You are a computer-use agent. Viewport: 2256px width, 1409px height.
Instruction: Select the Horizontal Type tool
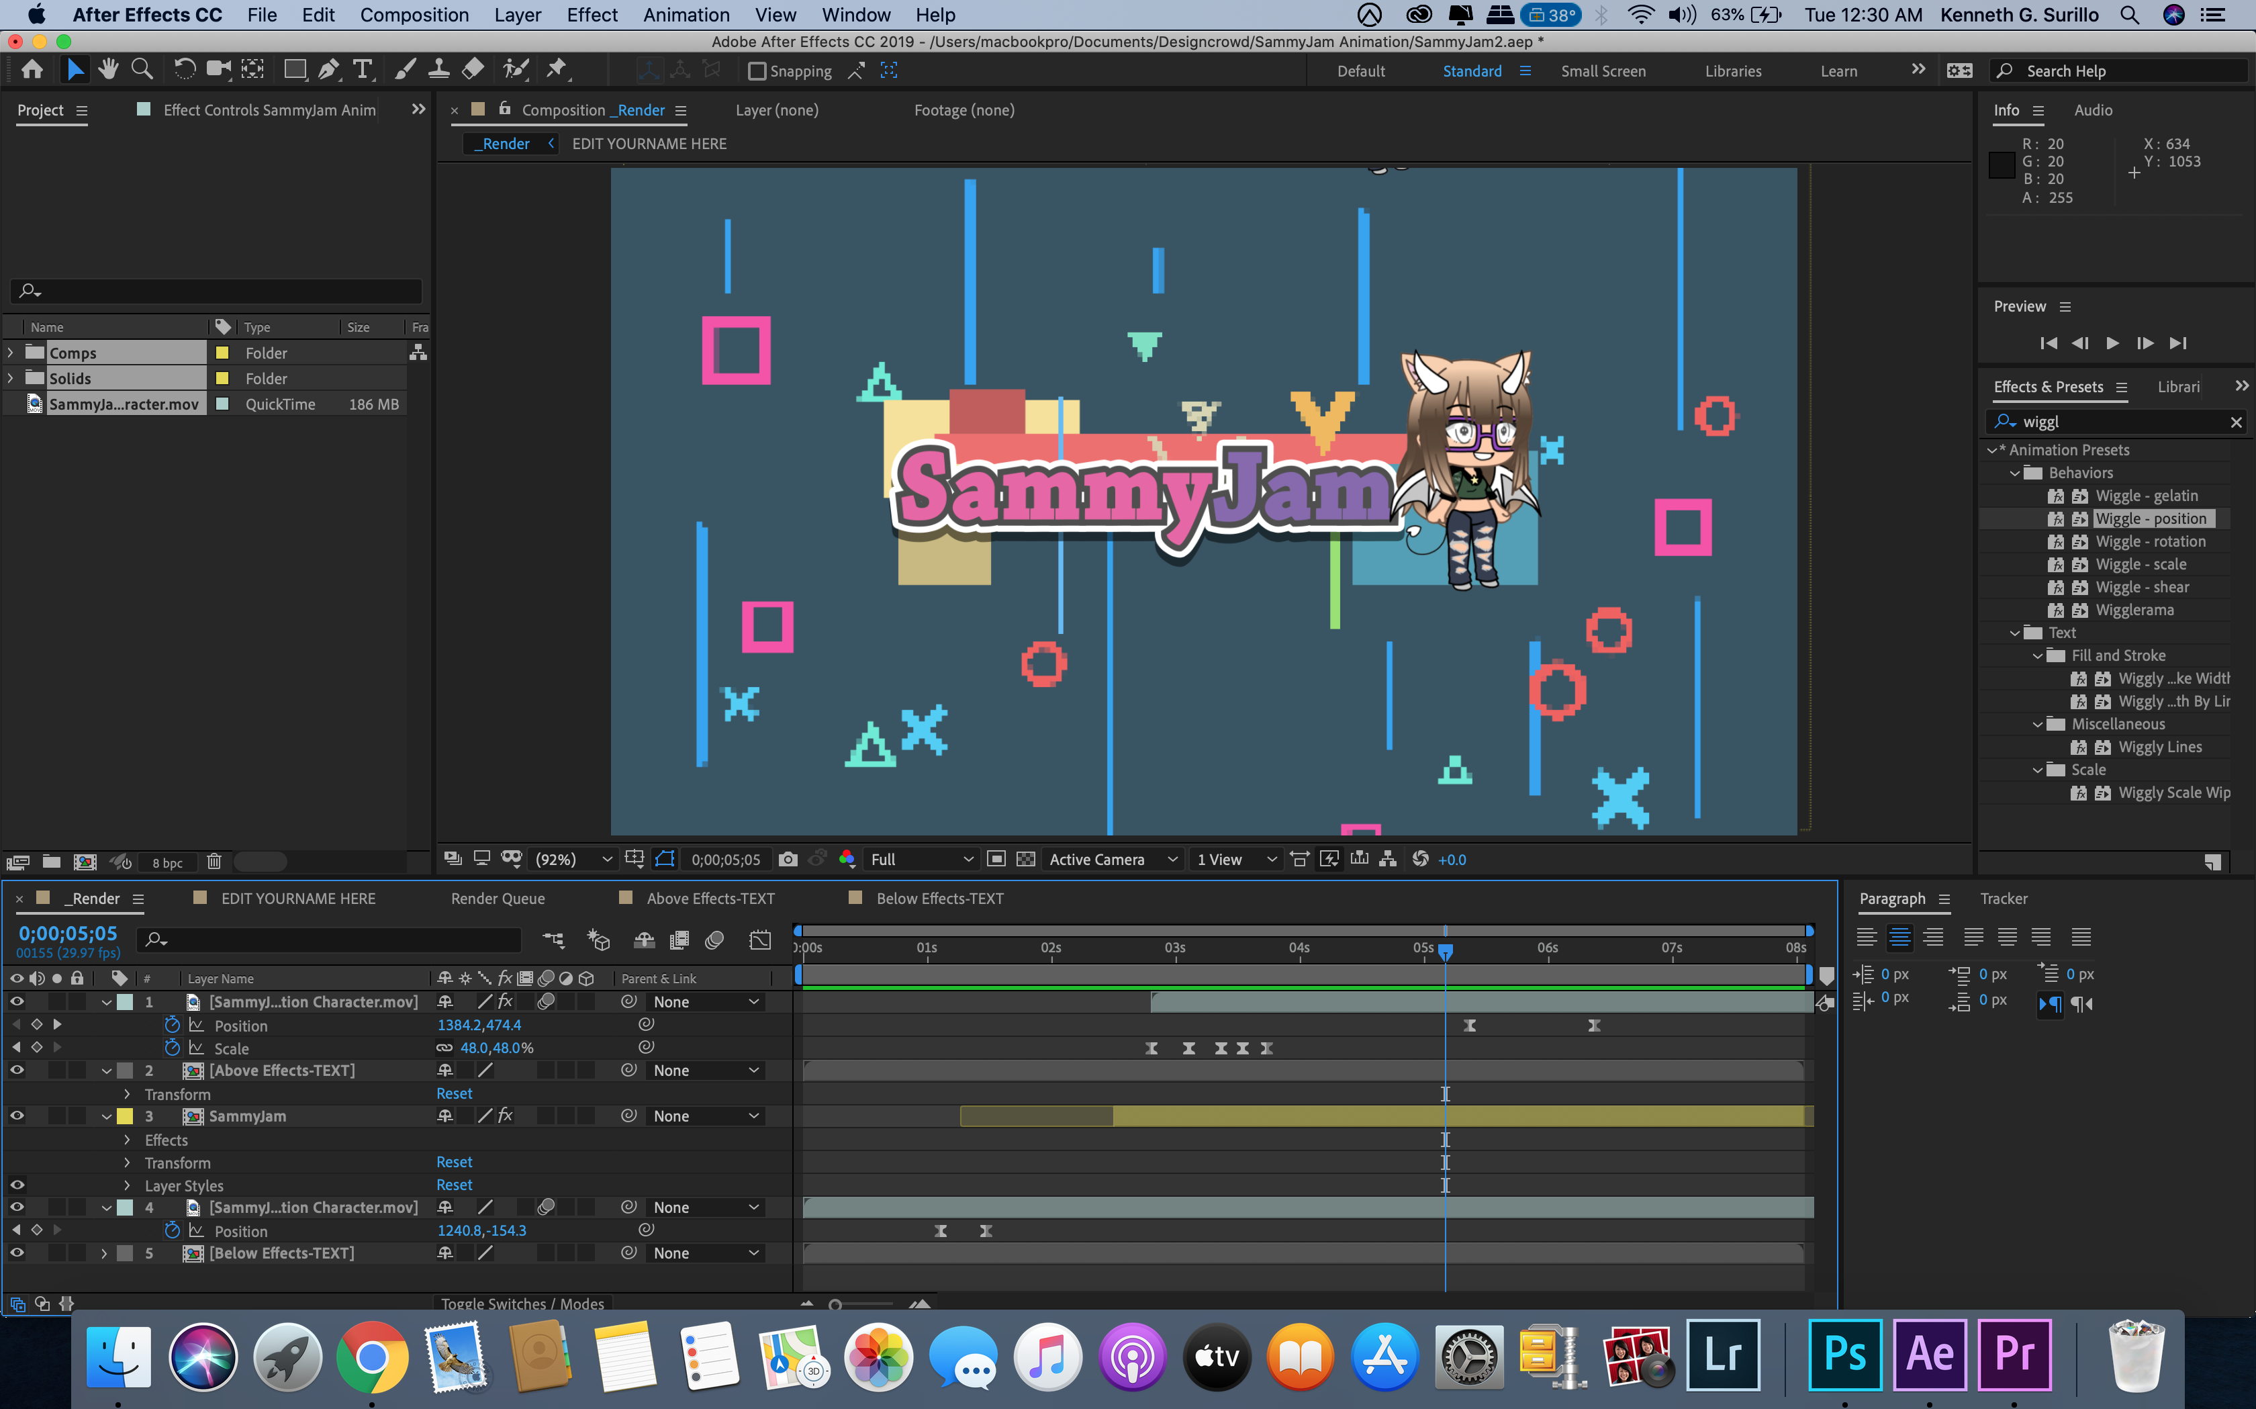(x=363, y=70)
